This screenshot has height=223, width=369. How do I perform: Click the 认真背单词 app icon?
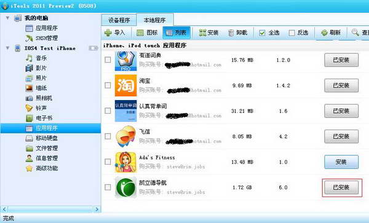coord(125,111)
